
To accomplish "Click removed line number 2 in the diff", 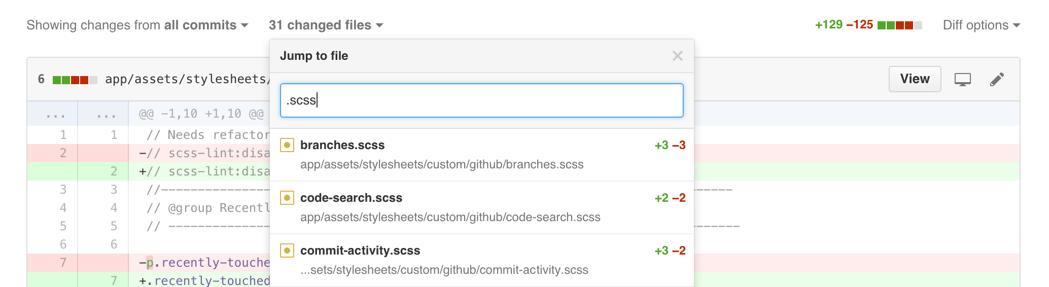I will pyautogui.click(x=63, y=153).
